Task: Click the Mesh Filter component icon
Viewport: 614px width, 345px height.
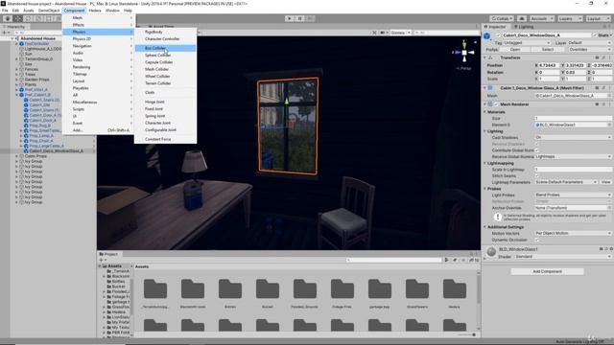Action: pos(490,88)
